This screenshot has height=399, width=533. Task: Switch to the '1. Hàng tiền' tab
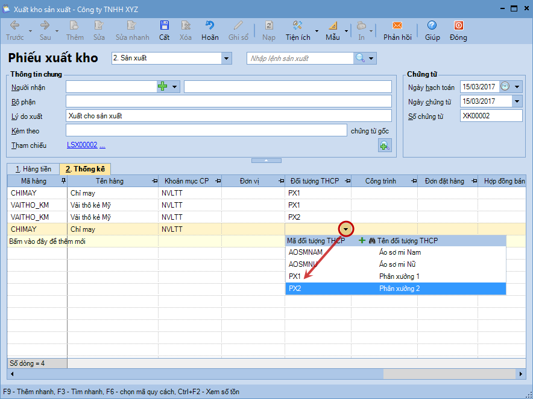33,169
